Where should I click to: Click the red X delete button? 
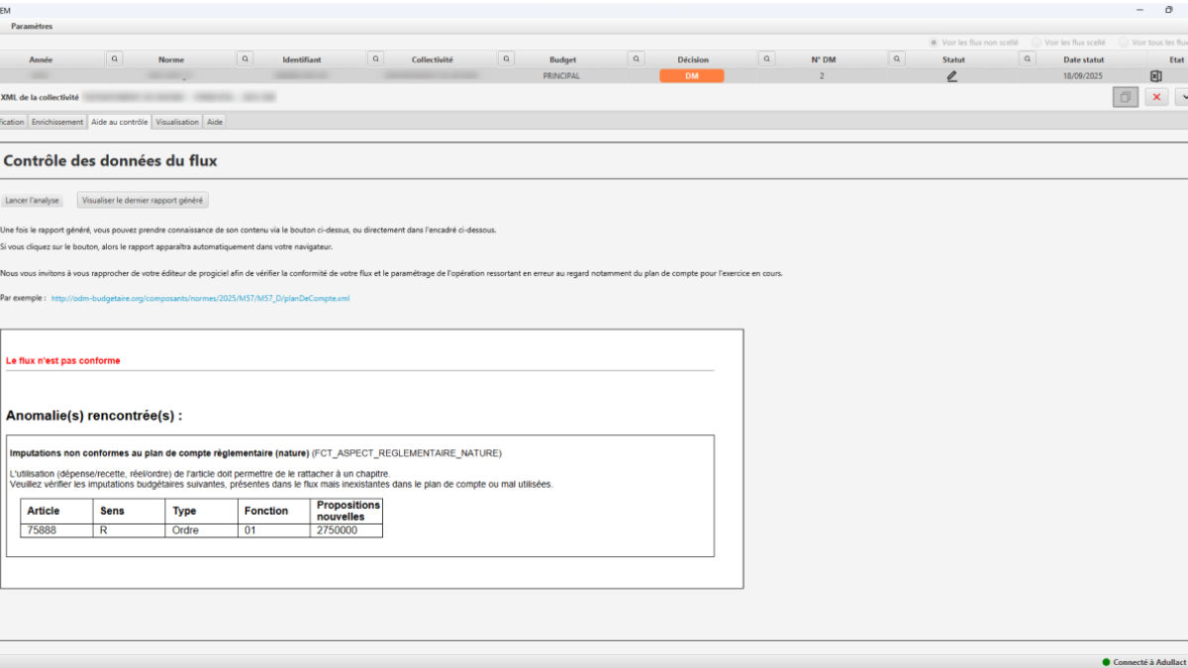click(1156, 97)
